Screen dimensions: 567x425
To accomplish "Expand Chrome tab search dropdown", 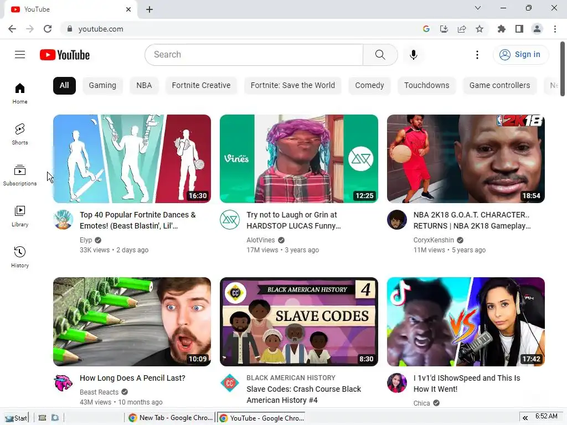I will pos(477,8).
